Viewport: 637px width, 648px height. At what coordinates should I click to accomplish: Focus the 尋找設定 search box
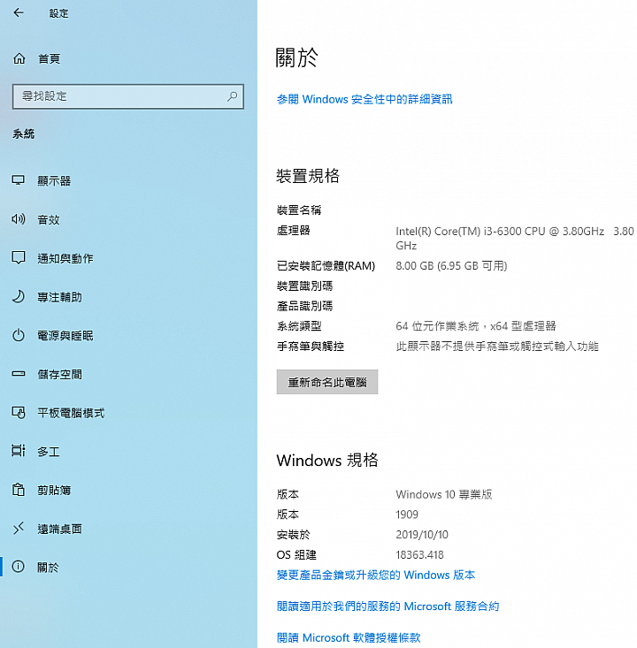(127, 96)
